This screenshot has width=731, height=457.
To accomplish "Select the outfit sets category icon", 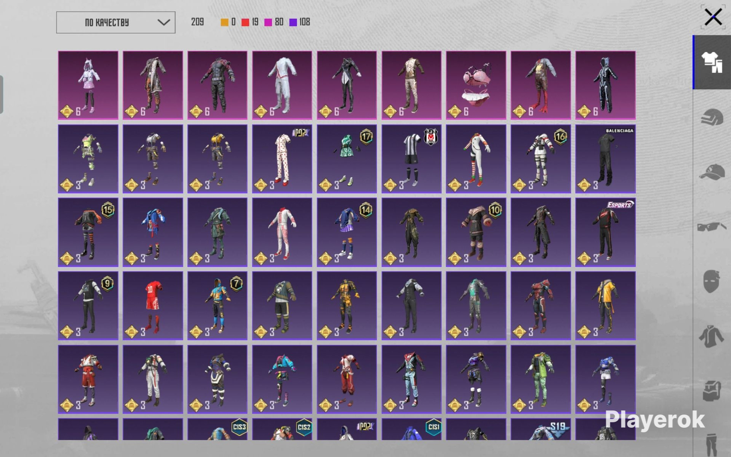I will coord(712,62).
